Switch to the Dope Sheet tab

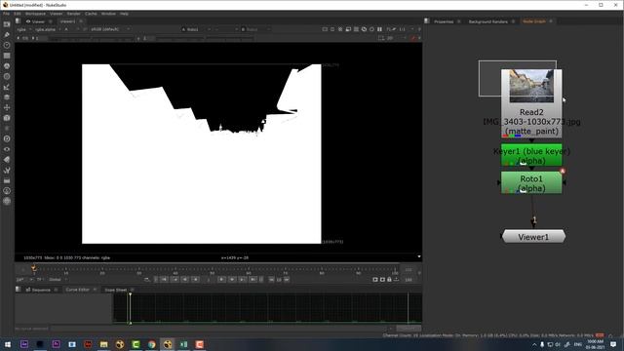(x=116, y=290)
